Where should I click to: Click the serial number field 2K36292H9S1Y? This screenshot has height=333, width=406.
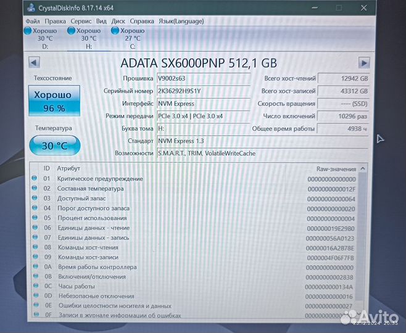point(204,91)
